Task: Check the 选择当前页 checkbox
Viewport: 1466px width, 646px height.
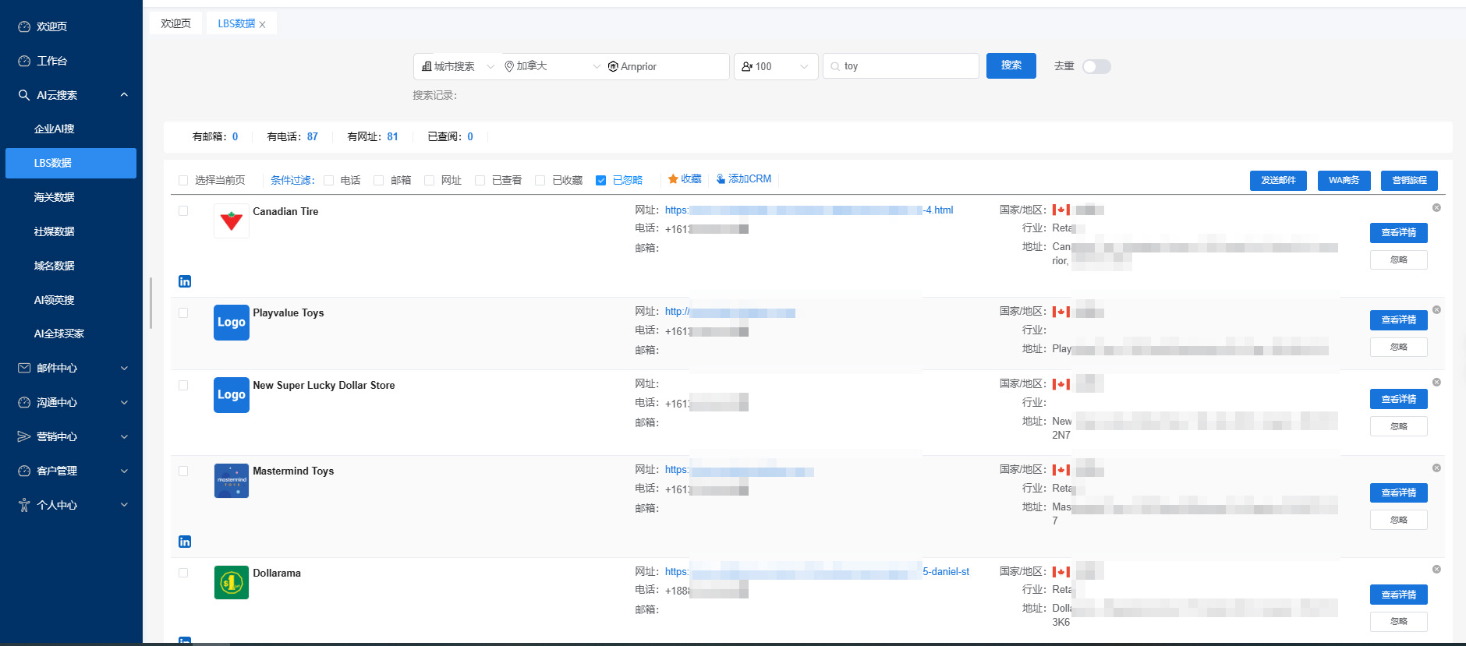Action: pyautogui.click(x=183, y=181)
